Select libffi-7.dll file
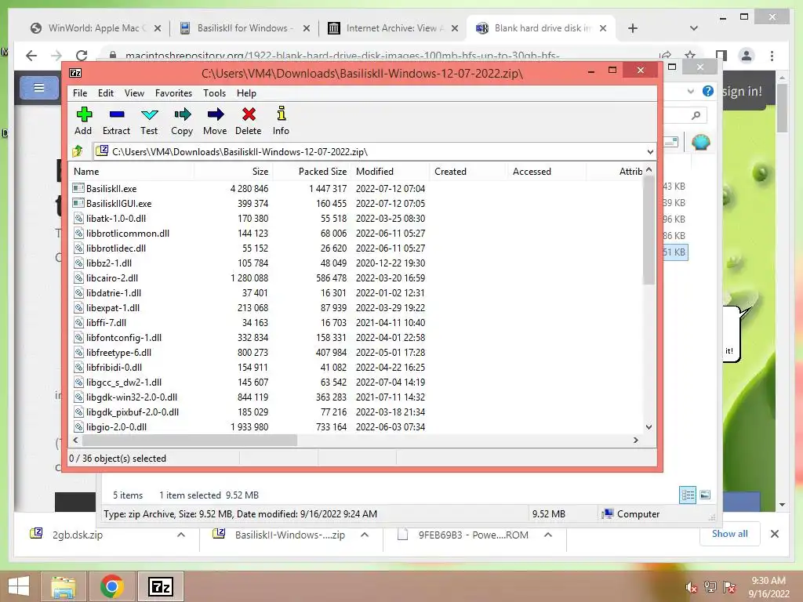The height and width of the screenshot is (602, 803). pos(106,322)
